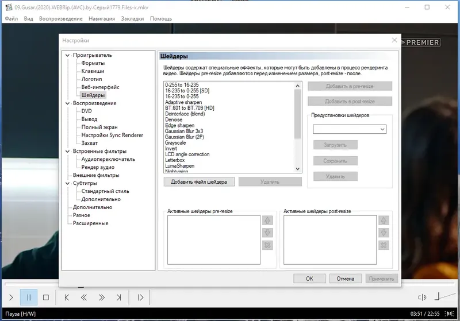Skip to next file button
Image resolution: width=460 pixels, height=321 pixels.
(x=119, y=297)
